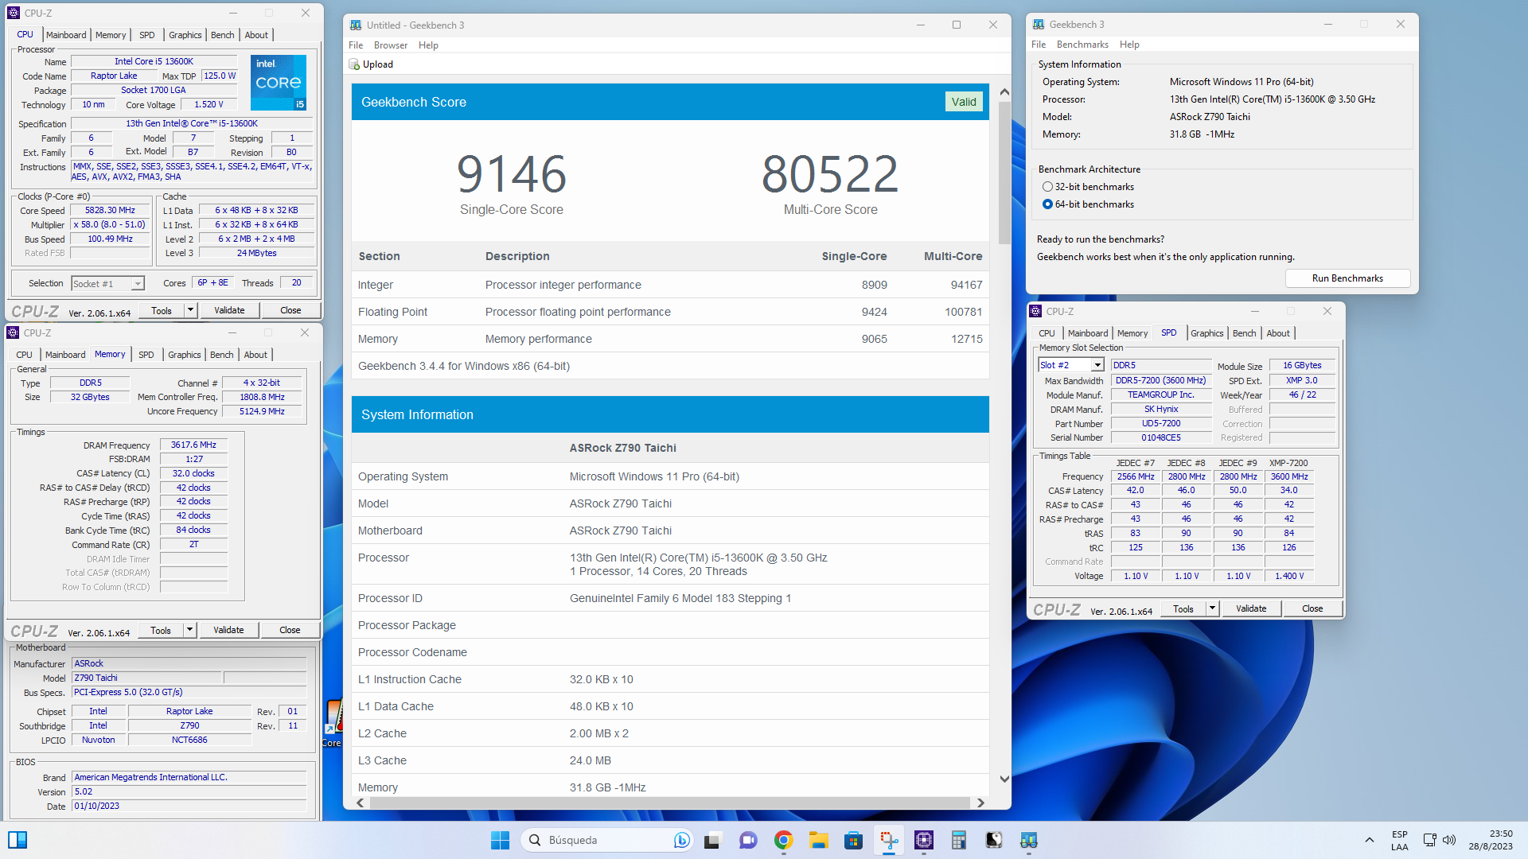Viewport: 1528px width, 859px height.
Task: Open the About tab in top CPU-Z window
Action: pyautogui.click(x=256, y=35)
